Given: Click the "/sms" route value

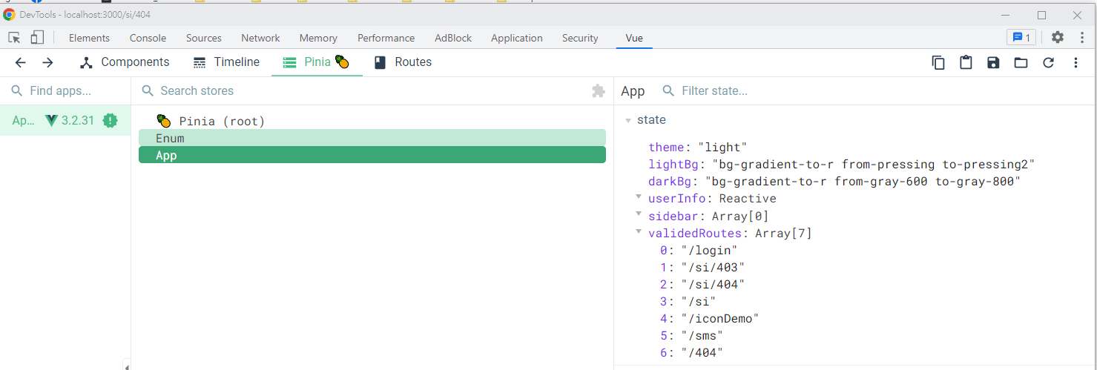Looking at the screenshot, I should 702,335.
